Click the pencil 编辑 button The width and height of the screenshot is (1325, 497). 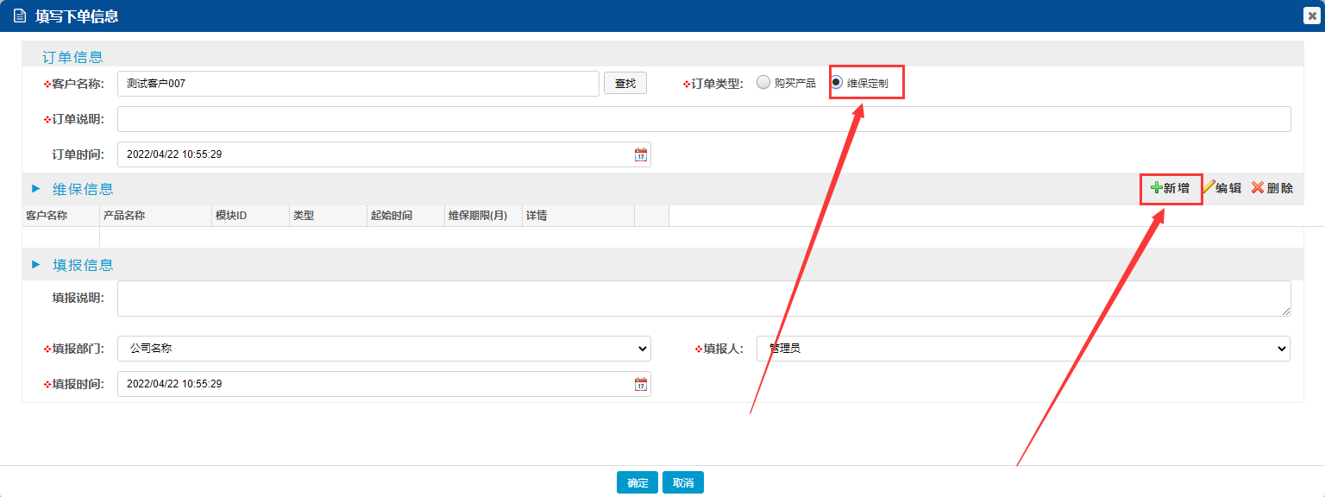[x=1221, y=188]
